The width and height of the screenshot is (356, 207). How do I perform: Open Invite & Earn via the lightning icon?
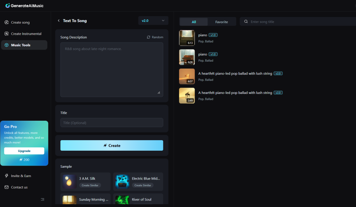[x=7, y=176]
